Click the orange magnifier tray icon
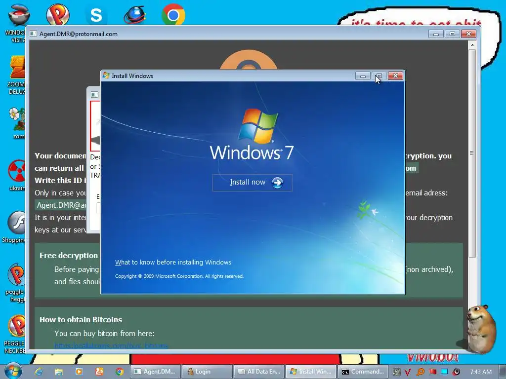 [420, 372]
